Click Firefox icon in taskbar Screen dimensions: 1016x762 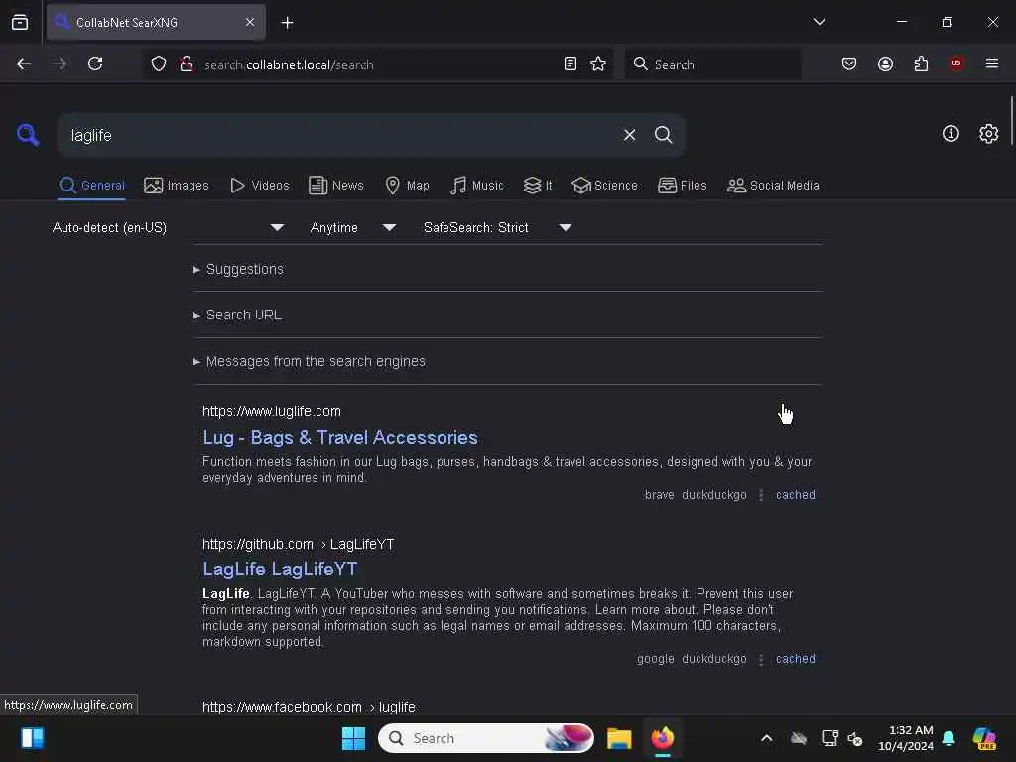click(x=662, y=738)
